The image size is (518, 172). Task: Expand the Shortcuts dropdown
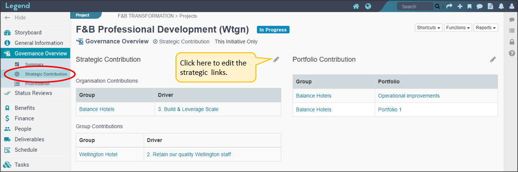tap(429, 28)
